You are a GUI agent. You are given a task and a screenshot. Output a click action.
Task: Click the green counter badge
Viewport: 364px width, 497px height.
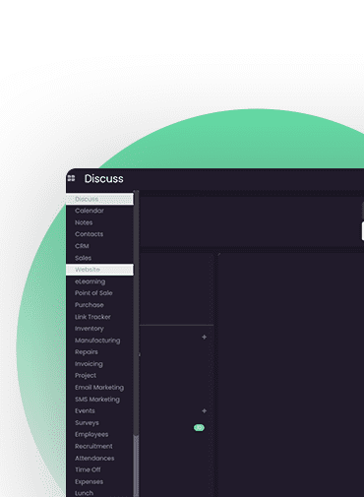199,427
